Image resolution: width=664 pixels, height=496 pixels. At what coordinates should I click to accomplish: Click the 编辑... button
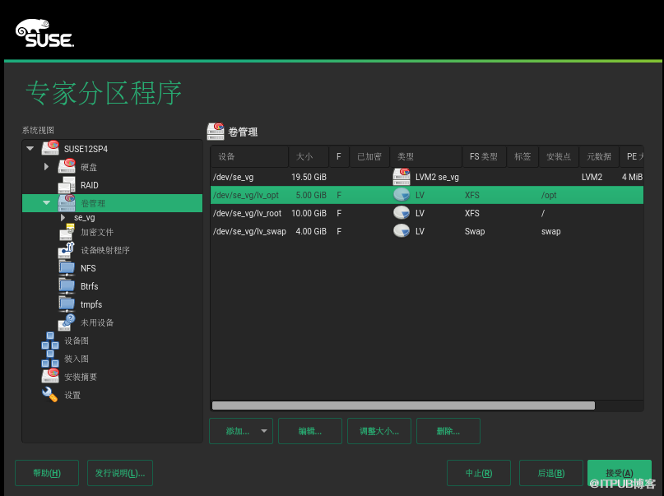(x=310, y=431)
